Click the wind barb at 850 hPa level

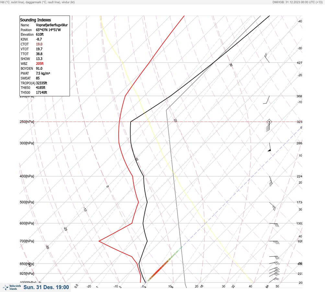click(x=274, y=263)
